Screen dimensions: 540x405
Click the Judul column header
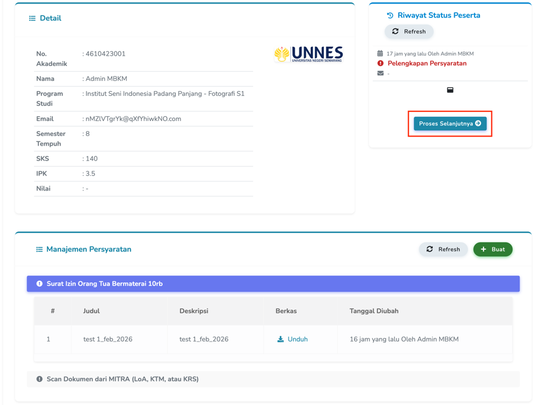pyautogui.click(x=91, y=311)
